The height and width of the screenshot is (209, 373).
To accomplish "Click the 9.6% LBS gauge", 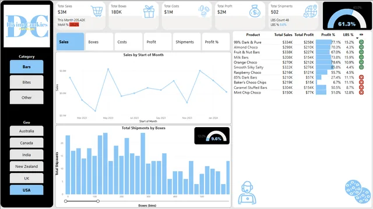I will (212, 136).
